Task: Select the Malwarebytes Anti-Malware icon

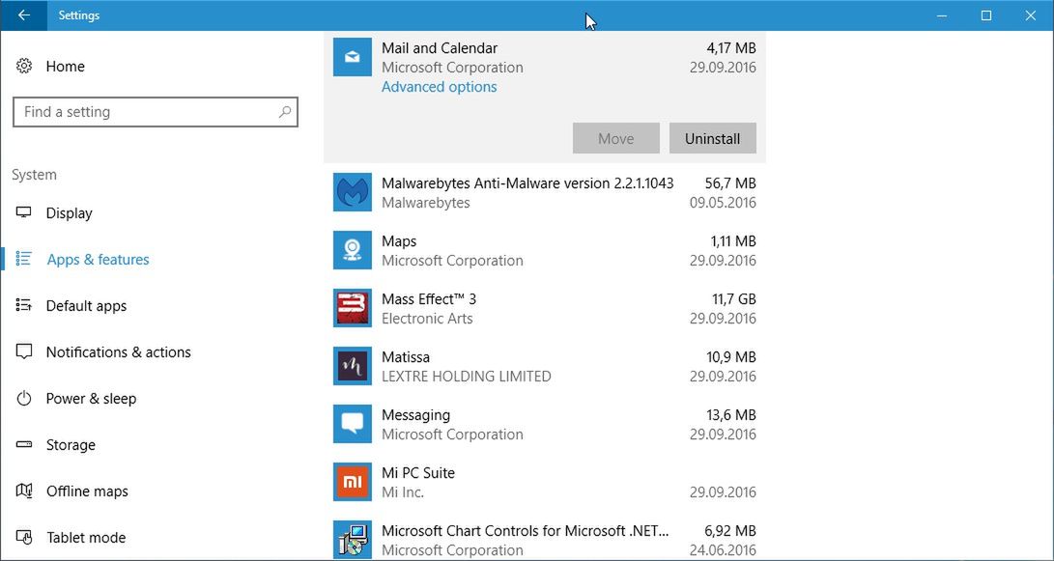Action: click(x=352, y=193)
